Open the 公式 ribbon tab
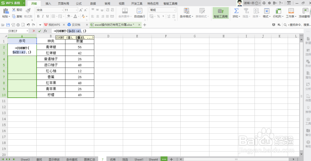311x161 pixels. tap(79, 3)
